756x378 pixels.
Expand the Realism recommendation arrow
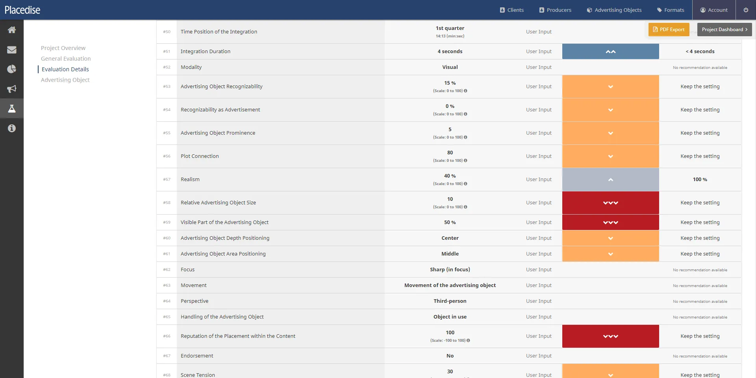tap(610, 180)
